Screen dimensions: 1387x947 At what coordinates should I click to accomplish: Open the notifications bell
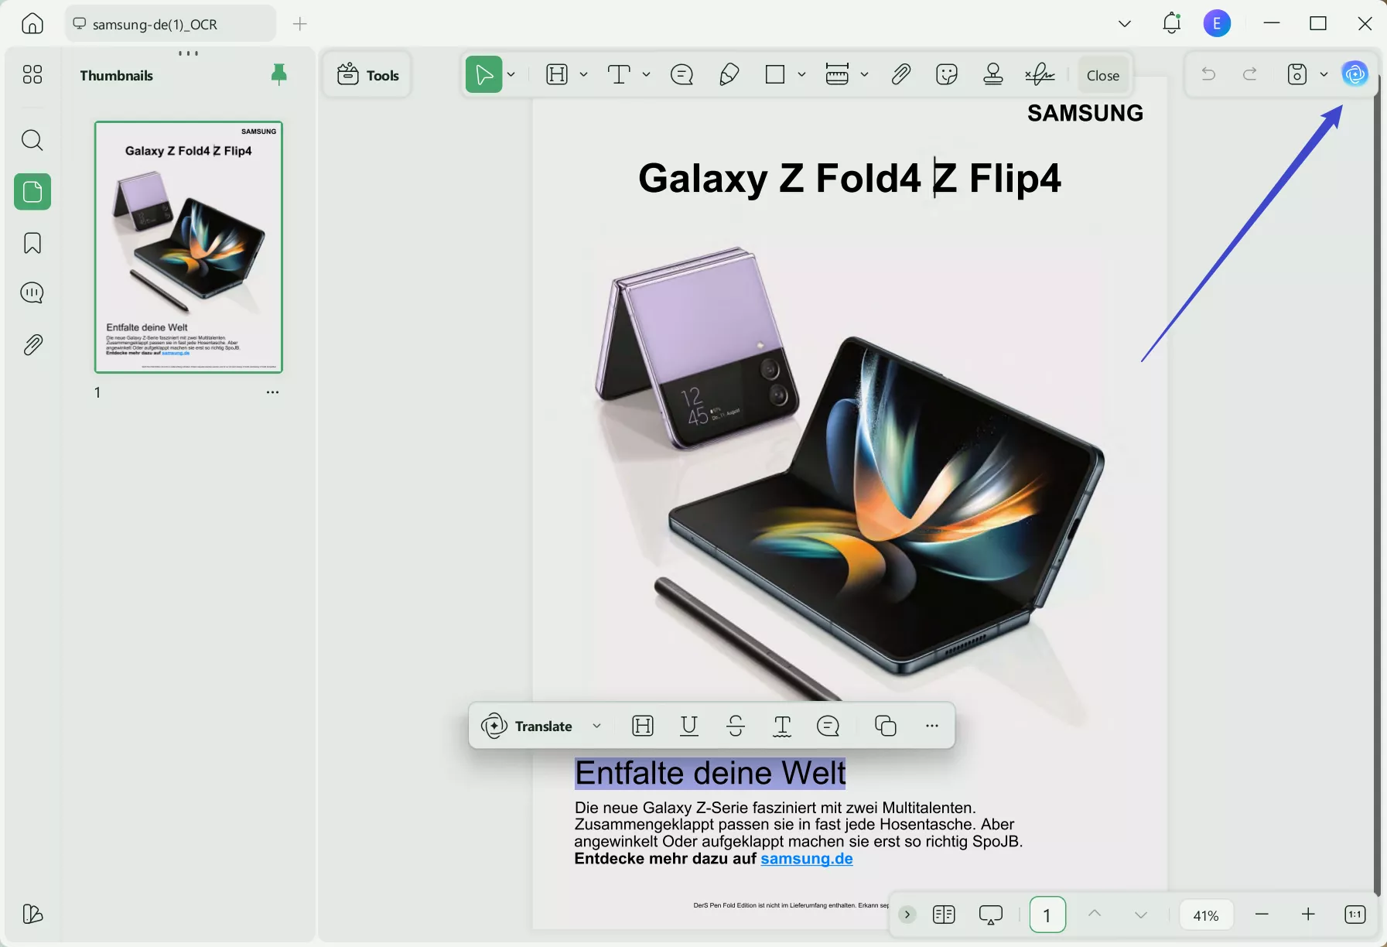coord(1171,23)
